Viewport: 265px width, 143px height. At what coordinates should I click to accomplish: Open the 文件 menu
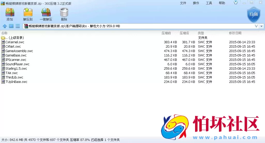point(183,3)
